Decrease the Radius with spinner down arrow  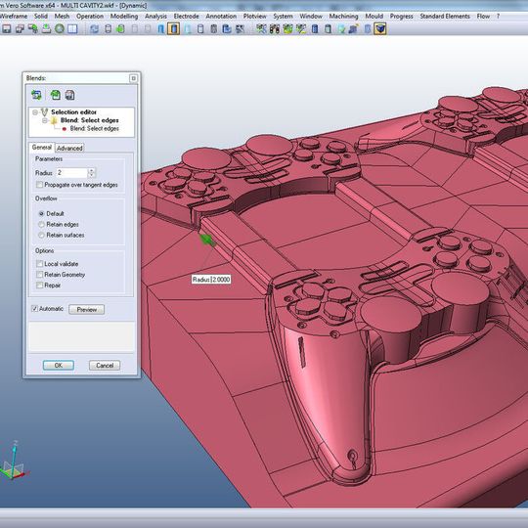click(92, 175)
